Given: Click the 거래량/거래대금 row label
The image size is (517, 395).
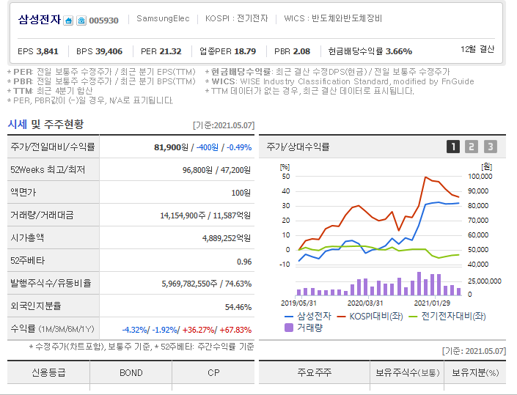Looking at the screenshot, I should (42, 215).
